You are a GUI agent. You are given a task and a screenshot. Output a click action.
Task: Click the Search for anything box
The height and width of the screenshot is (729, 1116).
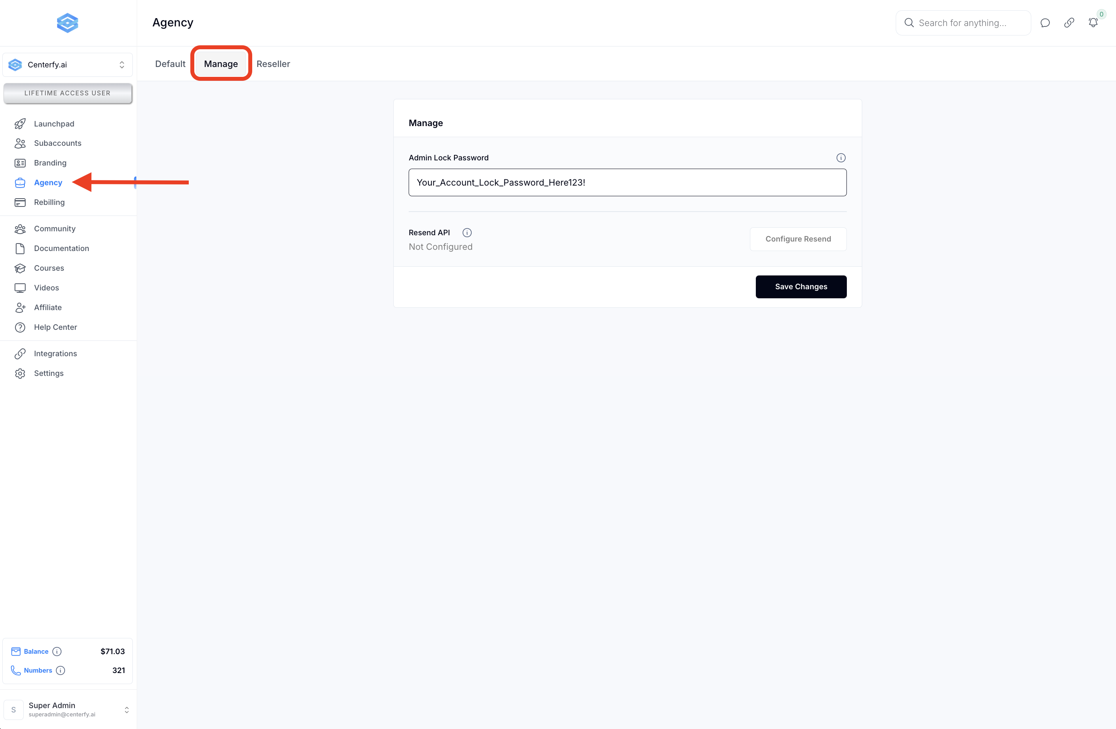click(x=963, y=23)
